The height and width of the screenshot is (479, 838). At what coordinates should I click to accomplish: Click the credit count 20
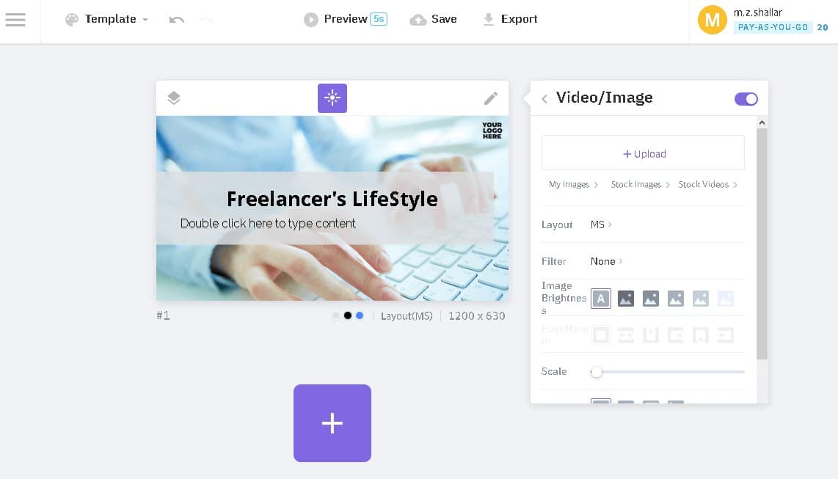point(823,27)
